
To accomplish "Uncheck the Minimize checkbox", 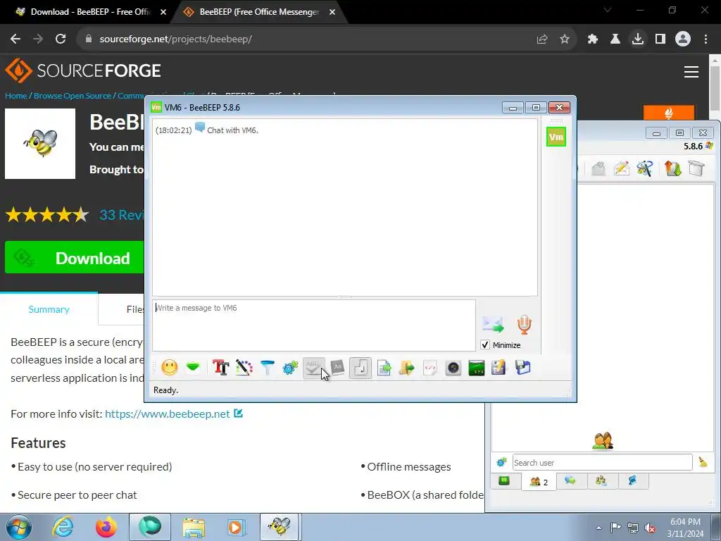I will tap(485, 344).
